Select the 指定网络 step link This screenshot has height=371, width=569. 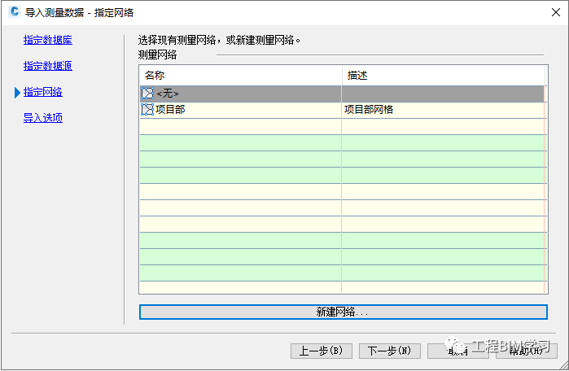43,92
